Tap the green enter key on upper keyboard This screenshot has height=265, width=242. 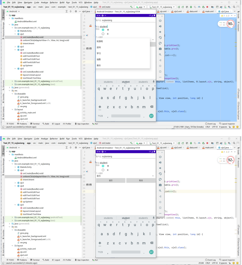click(x=151, y=116)
